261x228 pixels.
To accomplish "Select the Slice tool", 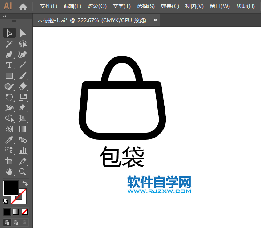I will pyautogui.click(x=23, y=161).
